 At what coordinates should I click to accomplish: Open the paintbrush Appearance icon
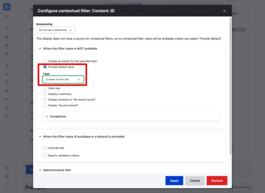7,74
